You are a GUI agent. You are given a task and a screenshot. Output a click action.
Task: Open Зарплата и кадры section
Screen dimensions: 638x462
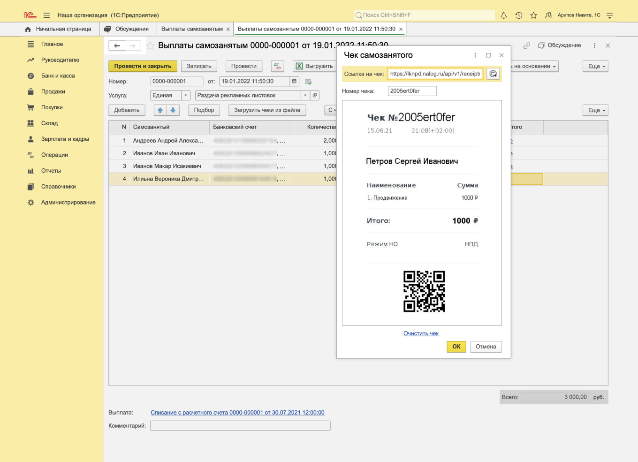[65, 139]
